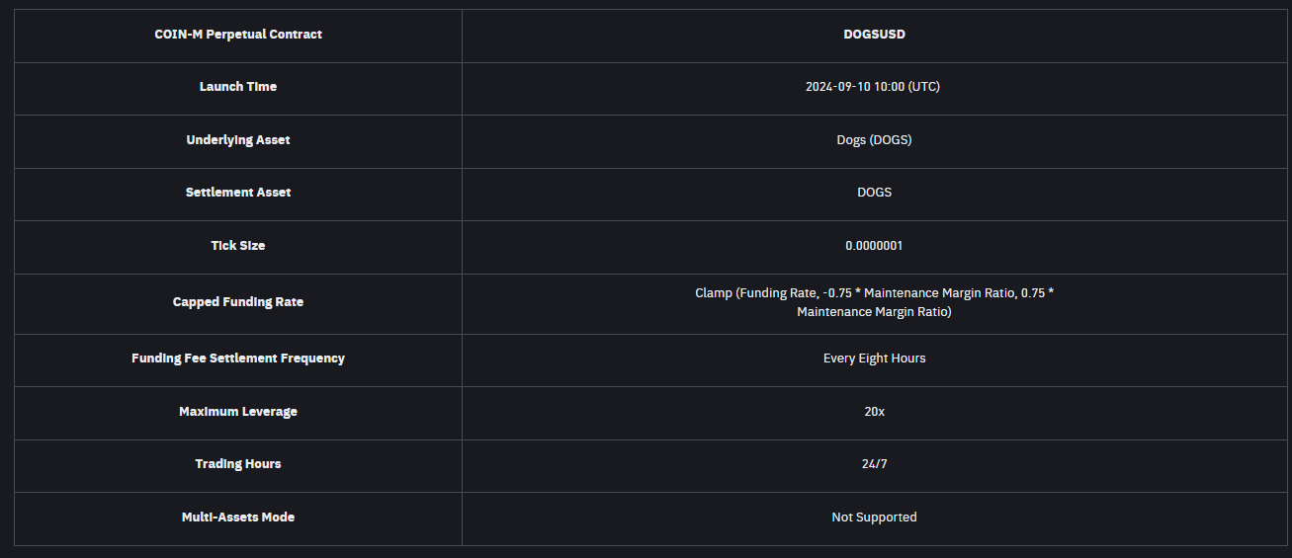
Task: Select the Trading Hours label
Action: (238, 464)
